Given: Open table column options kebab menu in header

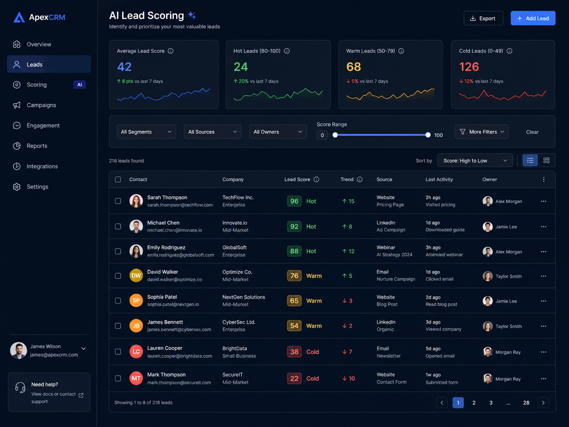Looking at the screenshot, I should click(543, 180).
